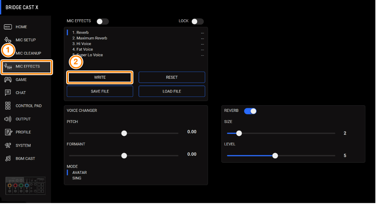Turn on the MIC EFFECTS switch

click(x=103, y=22)
